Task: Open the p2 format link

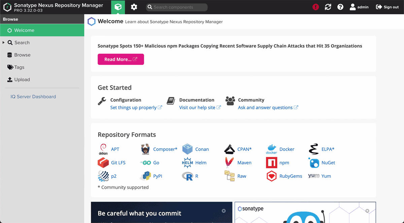Action: pos(114,176)
